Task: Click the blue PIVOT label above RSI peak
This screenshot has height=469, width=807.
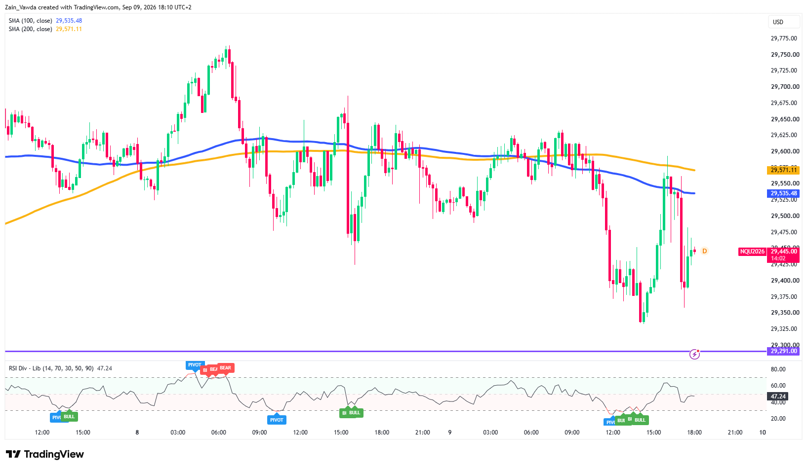Action: tap(195, 365)
